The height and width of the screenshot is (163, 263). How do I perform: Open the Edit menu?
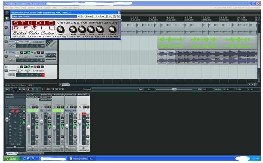(11, 8)
